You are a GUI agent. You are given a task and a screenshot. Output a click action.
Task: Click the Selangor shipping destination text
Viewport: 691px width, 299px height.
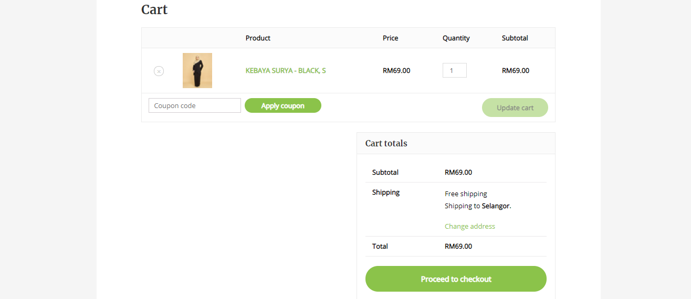[x=496, y=206]
